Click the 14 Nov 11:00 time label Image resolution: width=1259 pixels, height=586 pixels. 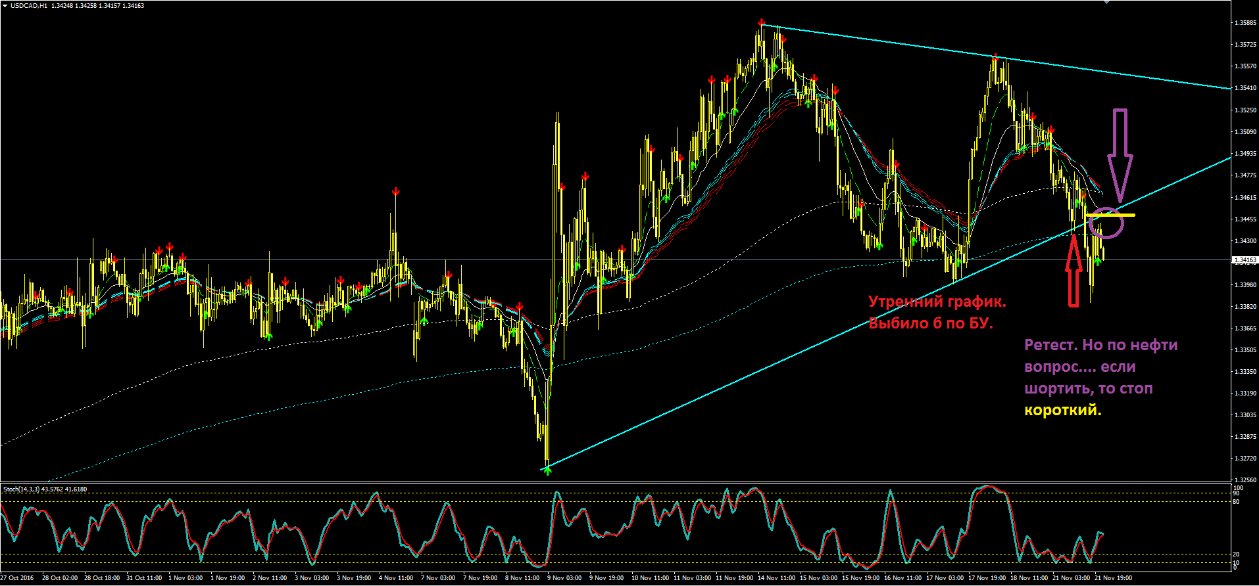tap(776, 578)
